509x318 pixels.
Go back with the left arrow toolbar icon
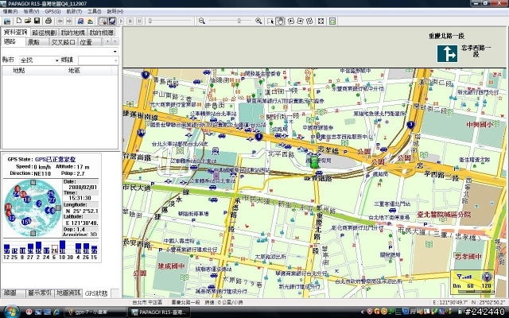click(x=60, y=21)
